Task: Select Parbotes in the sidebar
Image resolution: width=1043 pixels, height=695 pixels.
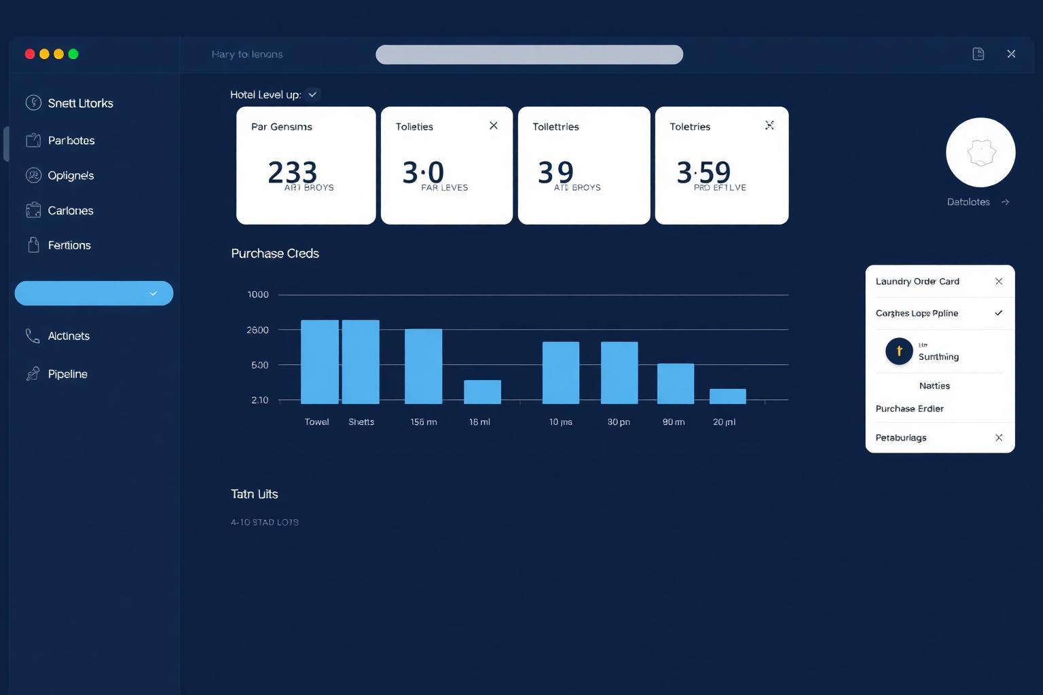Action: click(71, 140)
